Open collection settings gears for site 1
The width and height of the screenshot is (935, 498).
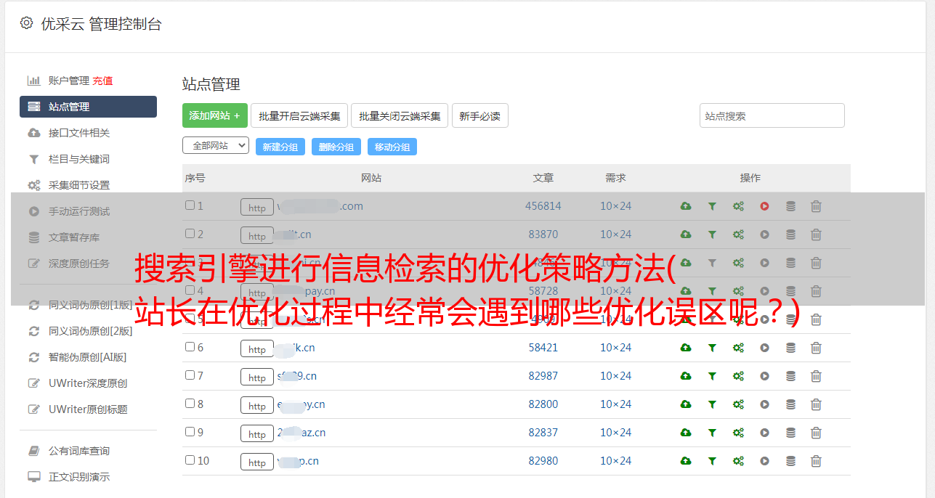click(x=738, y=206)
